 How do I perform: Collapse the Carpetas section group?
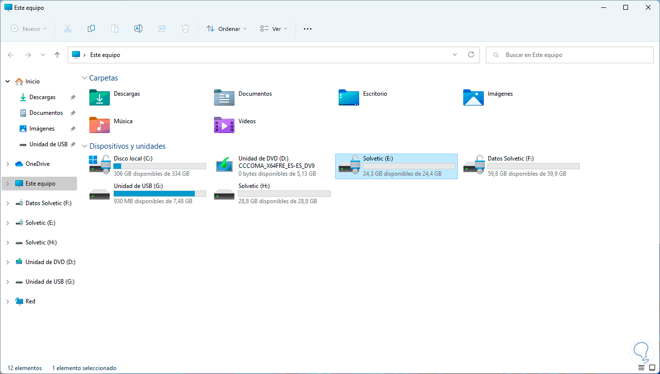click(x=85, y=78)
